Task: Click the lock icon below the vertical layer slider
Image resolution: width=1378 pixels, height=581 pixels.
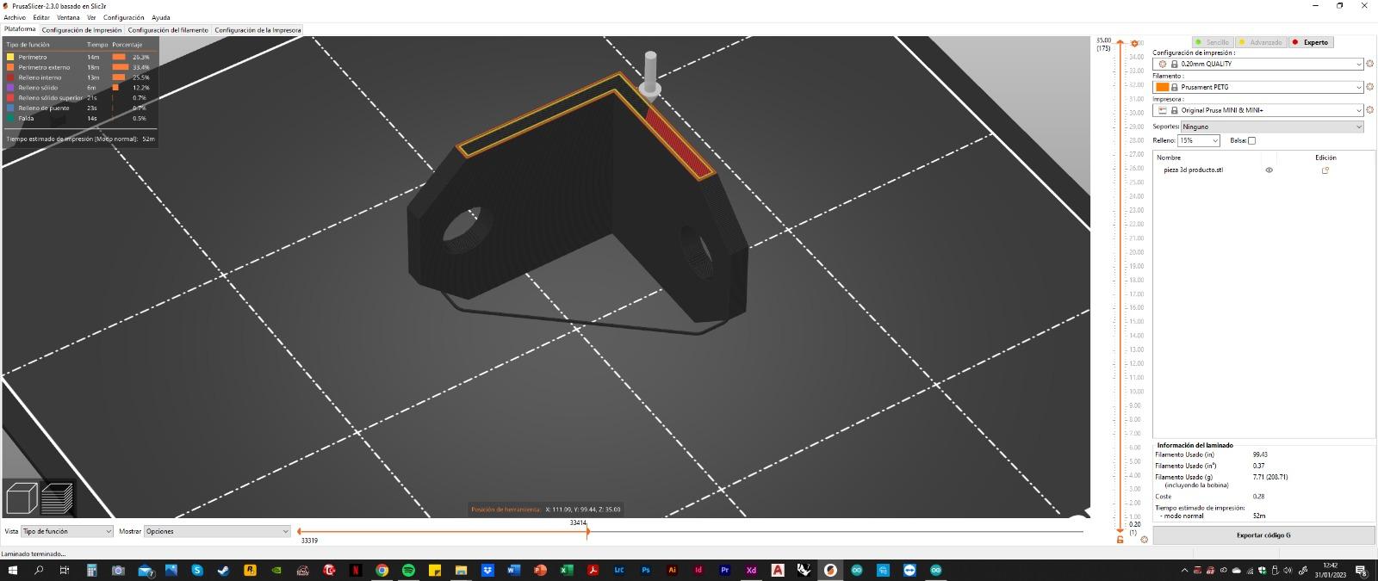Action: tap(1120, 540)
